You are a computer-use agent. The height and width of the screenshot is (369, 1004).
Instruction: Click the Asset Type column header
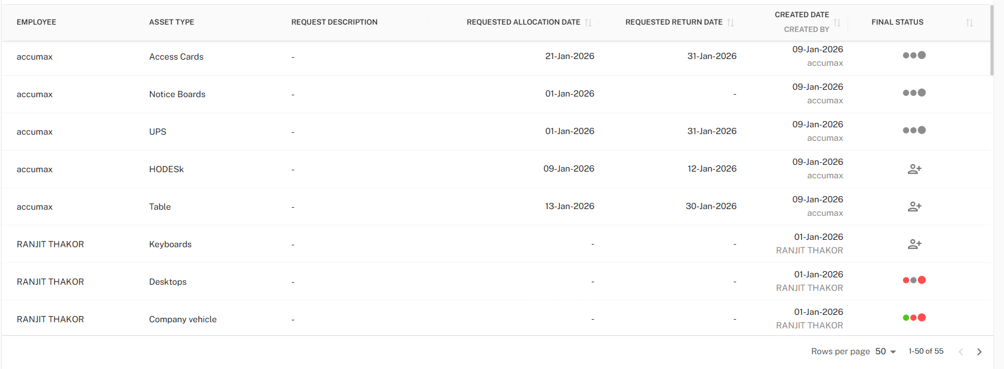pyautogui.click(x=171, y=22)
